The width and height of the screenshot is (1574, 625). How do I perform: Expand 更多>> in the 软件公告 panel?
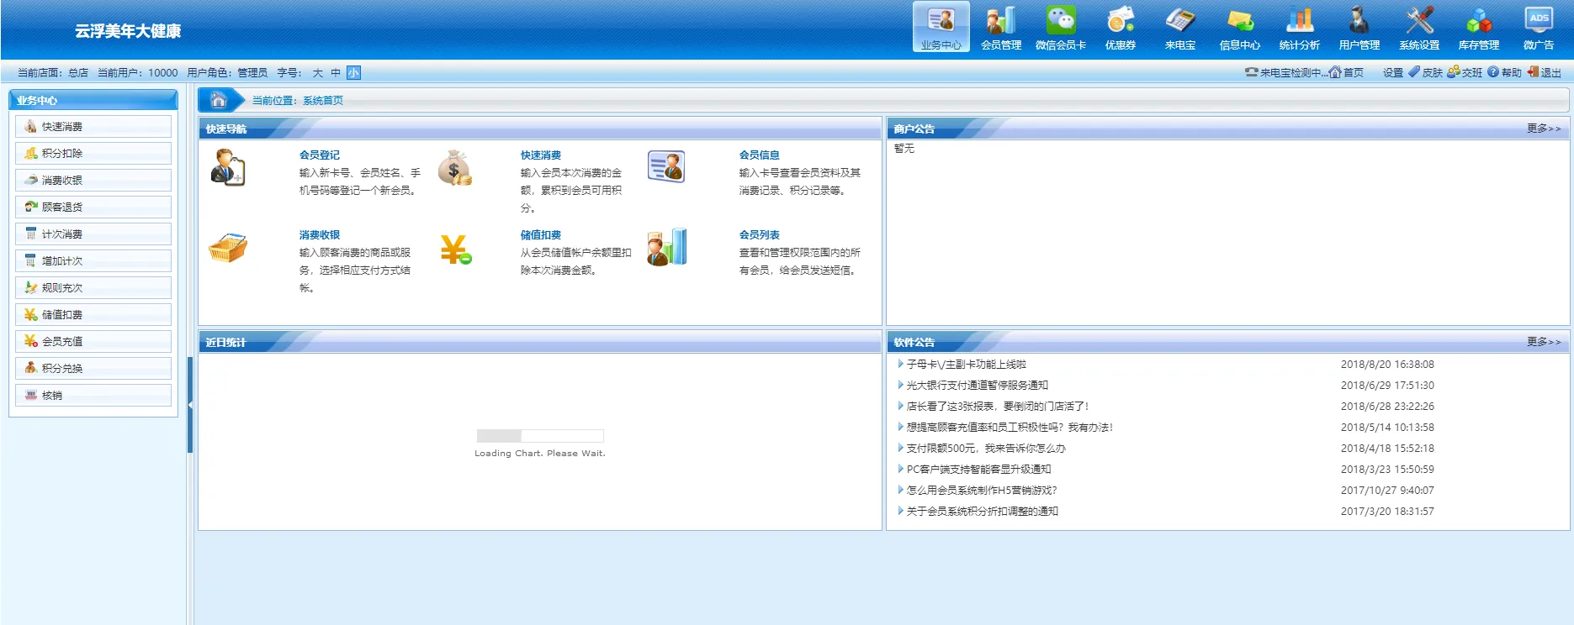[x=1543, y=342]
